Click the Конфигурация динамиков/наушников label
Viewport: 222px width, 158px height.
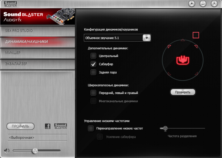pyautogui.click(x=111, y=29)
